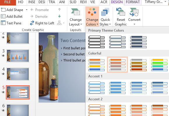Image resolution: width=169 pixels, height=116 pixels.
Task: Expand the Add Shape dropdown arrow
Action: click(x=27, y=10)
